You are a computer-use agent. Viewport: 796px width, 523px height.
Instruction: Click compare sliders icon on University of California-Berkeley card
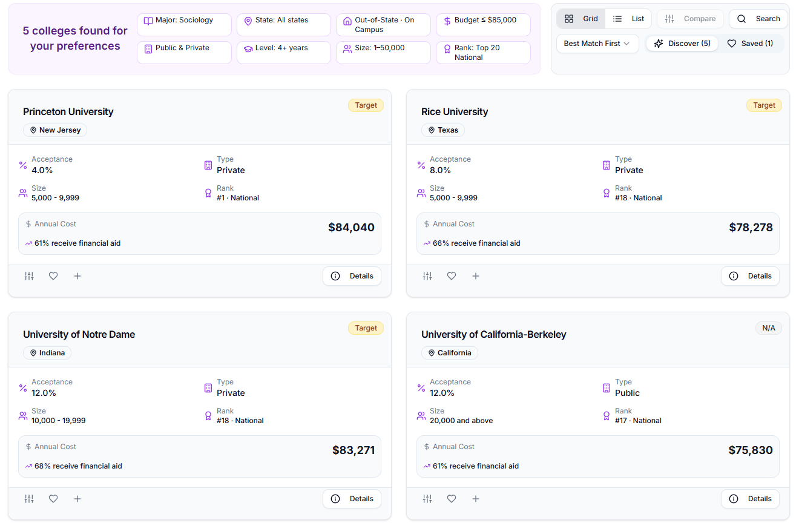point(427,499)
